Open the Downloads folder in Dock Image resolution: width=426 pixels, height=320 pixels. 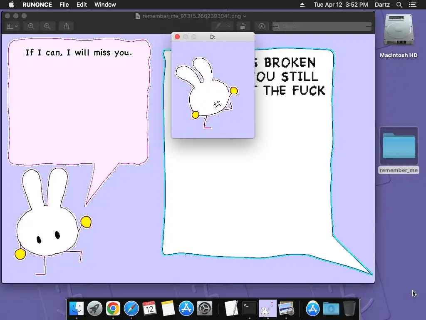pyautogui.click(x=331, y=309)
